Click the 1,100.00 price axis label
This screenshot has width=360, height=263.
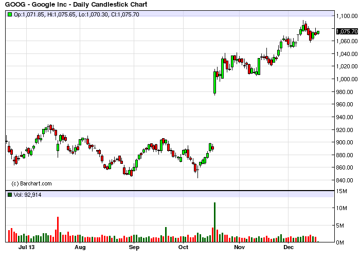(x=347, y=16)
